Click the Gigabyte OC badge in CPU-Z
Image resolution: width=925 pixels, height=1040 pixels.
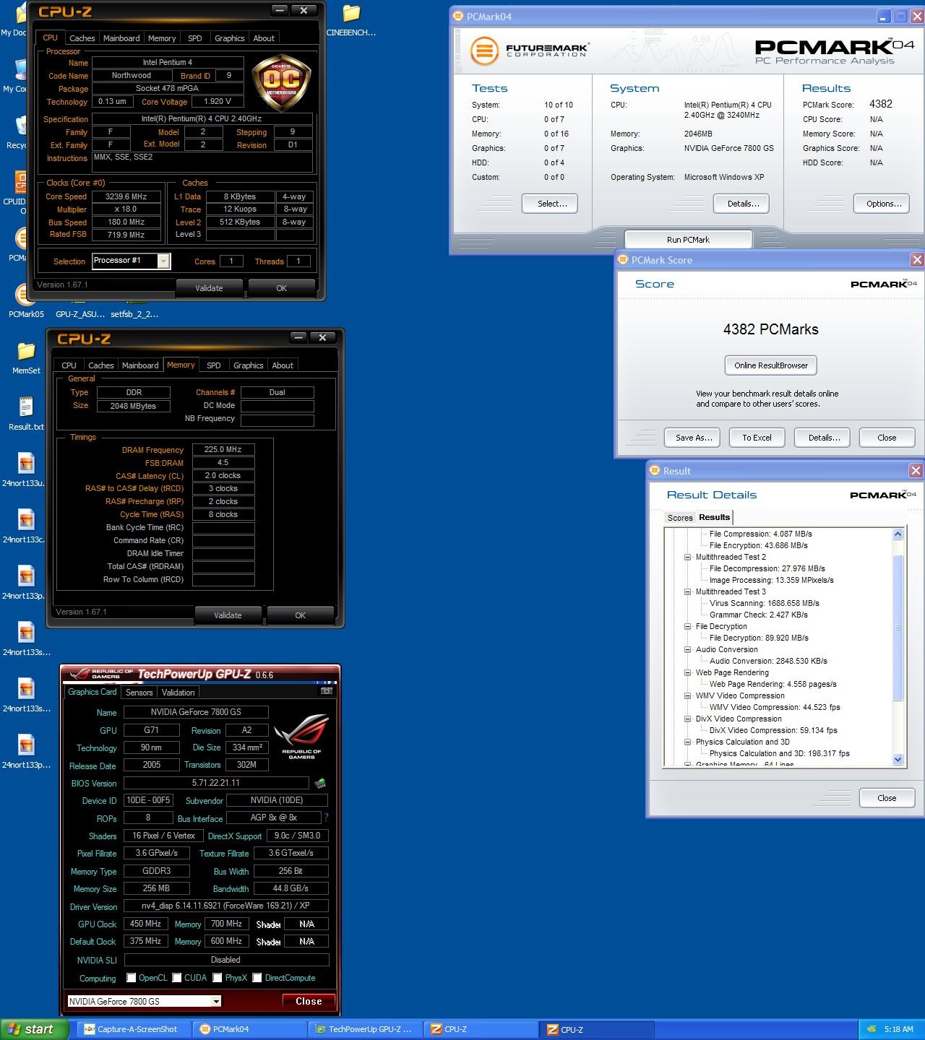pos(281,81)
